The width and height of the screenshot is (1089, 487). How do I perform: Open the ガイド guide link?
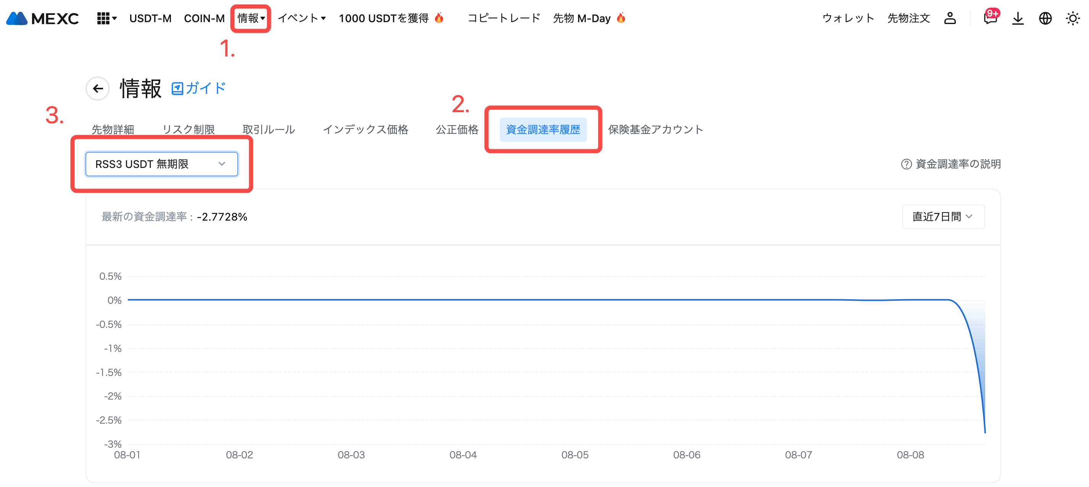click(199, 88)
